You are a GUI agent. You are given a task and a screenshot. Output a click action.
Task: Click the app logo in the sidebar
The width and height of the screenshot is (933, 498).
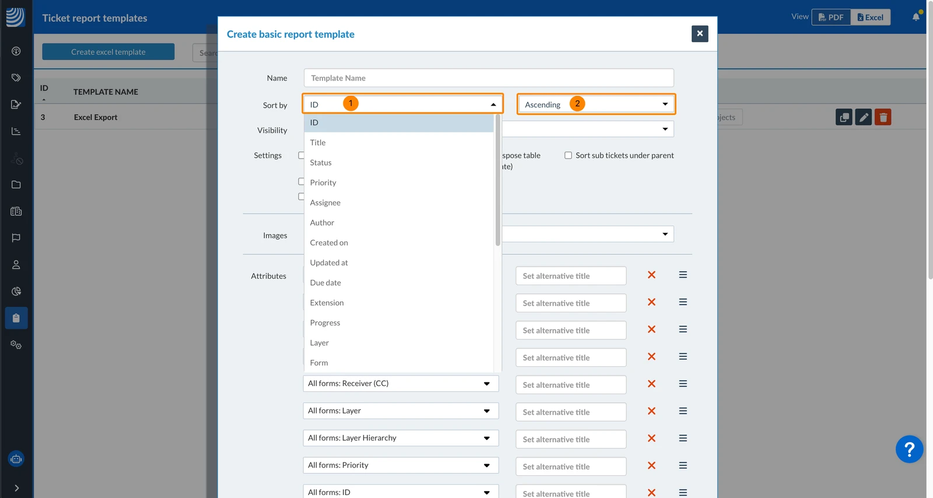click(16, 17)
